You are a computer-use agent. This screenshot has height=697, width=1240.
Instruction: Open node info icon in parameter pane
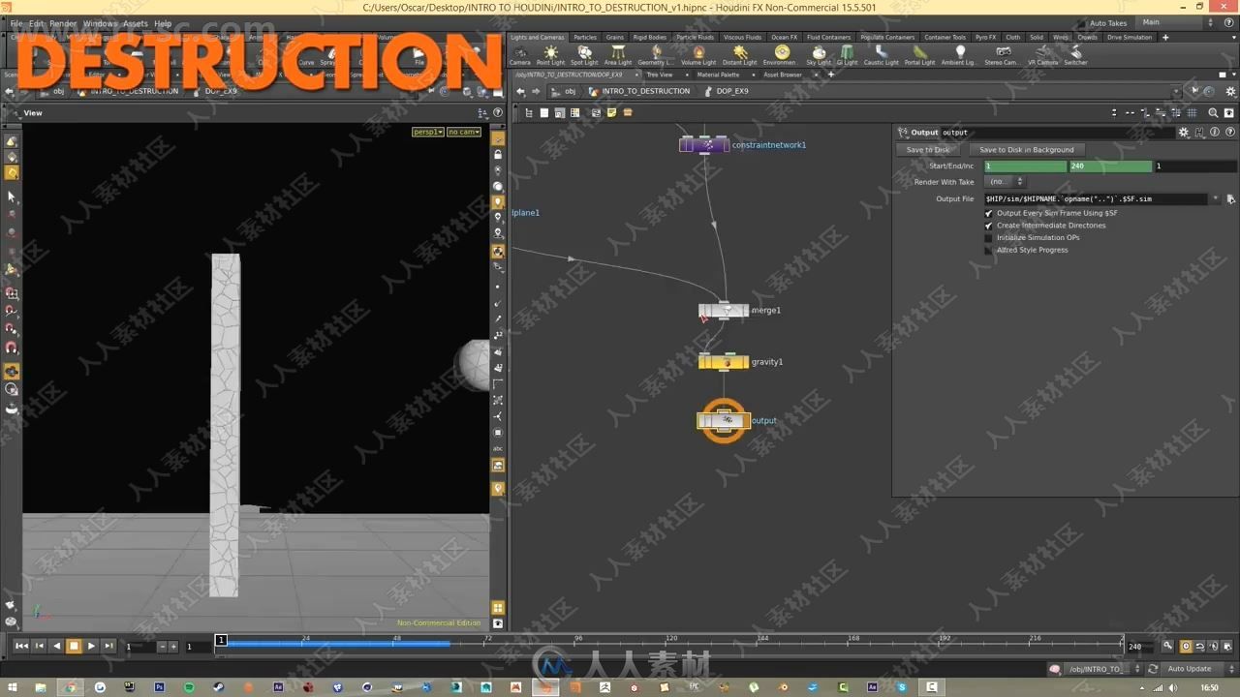(1214, 133)
